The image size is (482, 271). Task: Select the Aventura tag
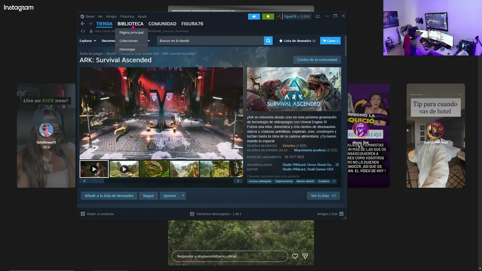pyautogui.click(x=324, y=181)
